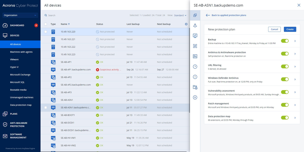304x152 pixels.
Task: Click the Cancel button
Action: [274, 29]
